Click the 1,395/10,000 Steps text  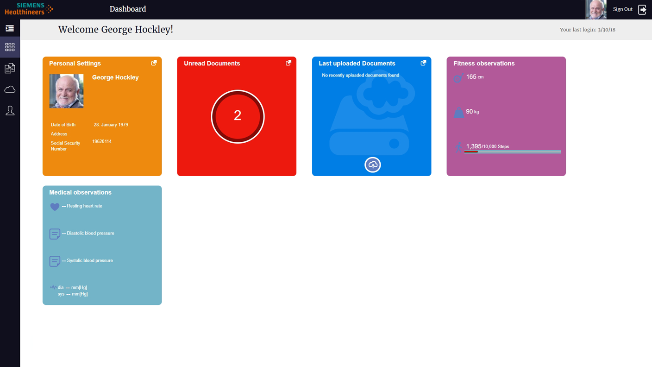click(x=488, y=146)
